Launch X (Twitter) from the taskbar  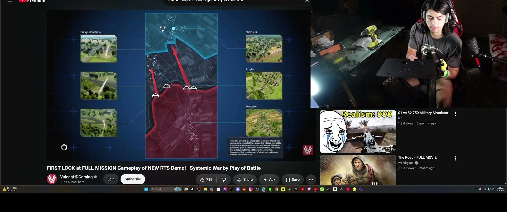[x=231, y=189]
